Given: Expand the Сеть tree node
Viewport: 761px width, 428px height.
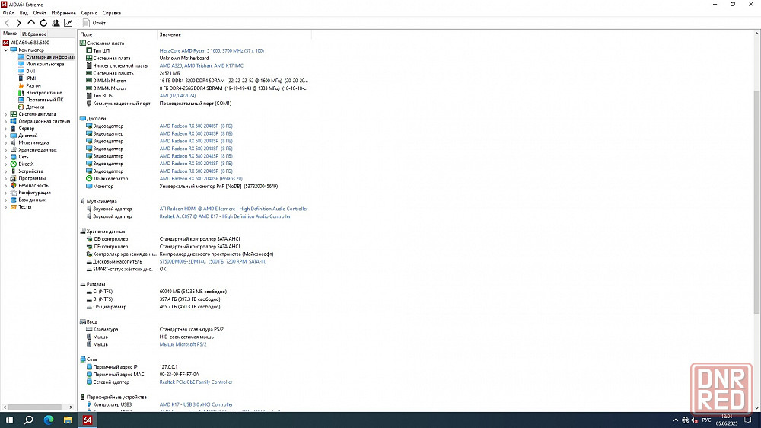Looking at the screenshot, I should (6, 157).
